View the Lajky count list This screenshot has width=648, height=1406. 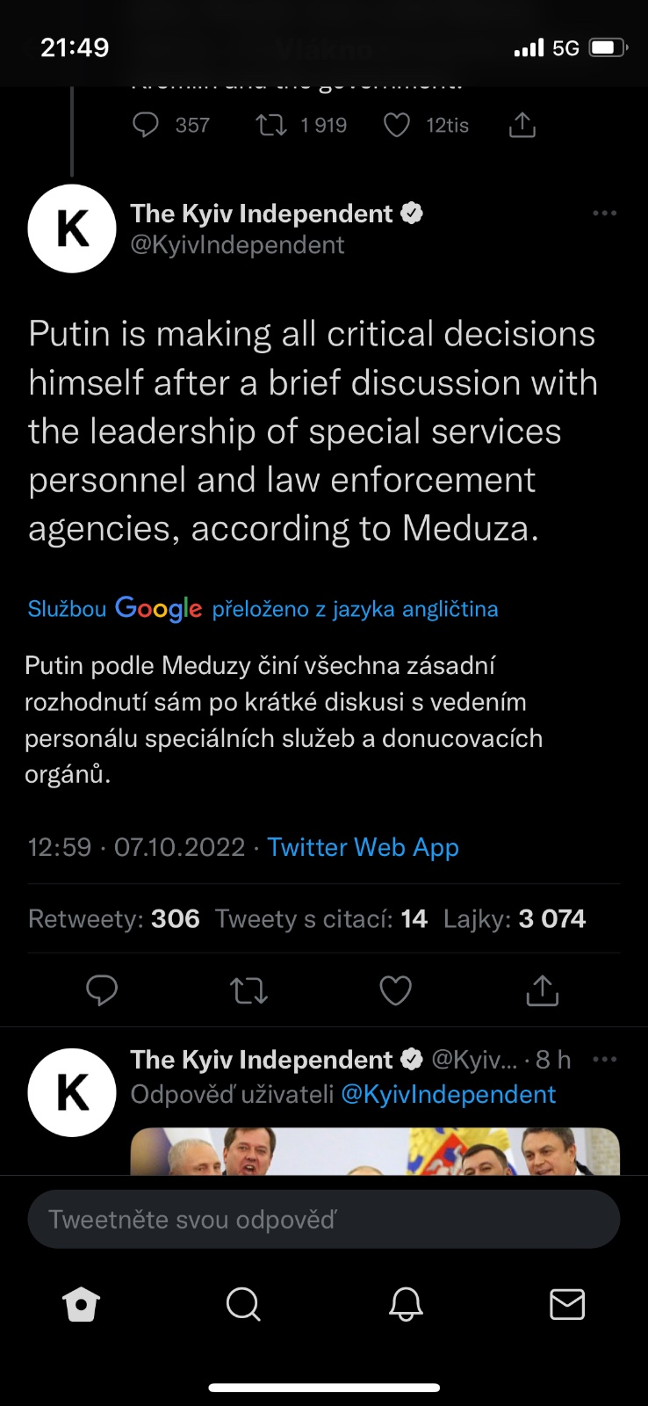(x=515, y=919)
